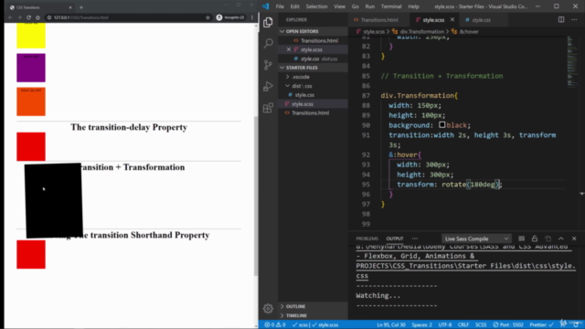The image size is (585, 329).
Task: Click the black box in the browser page
Action: [x=54, y=200]
